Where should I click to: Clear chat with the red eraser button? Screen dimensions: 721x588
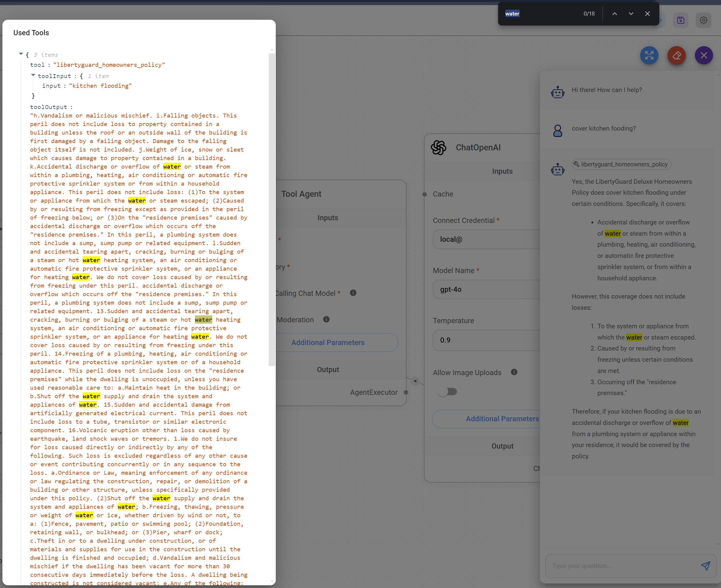click(x=676, y=55)
